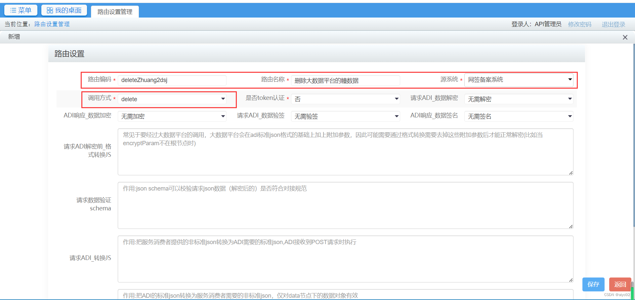Open the 请求ADI_数据解密 dropdown
Screen dimensions: 635x300
519,99
